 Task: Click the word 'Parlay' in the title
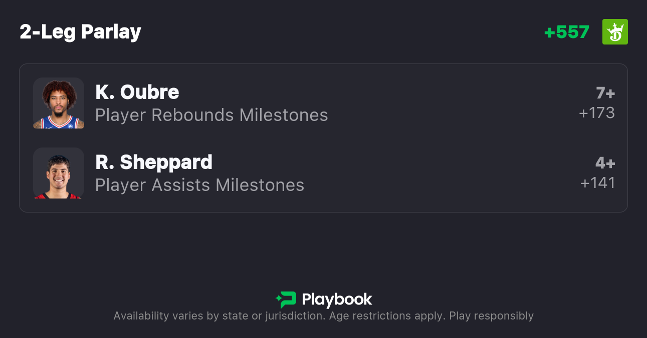111,32
